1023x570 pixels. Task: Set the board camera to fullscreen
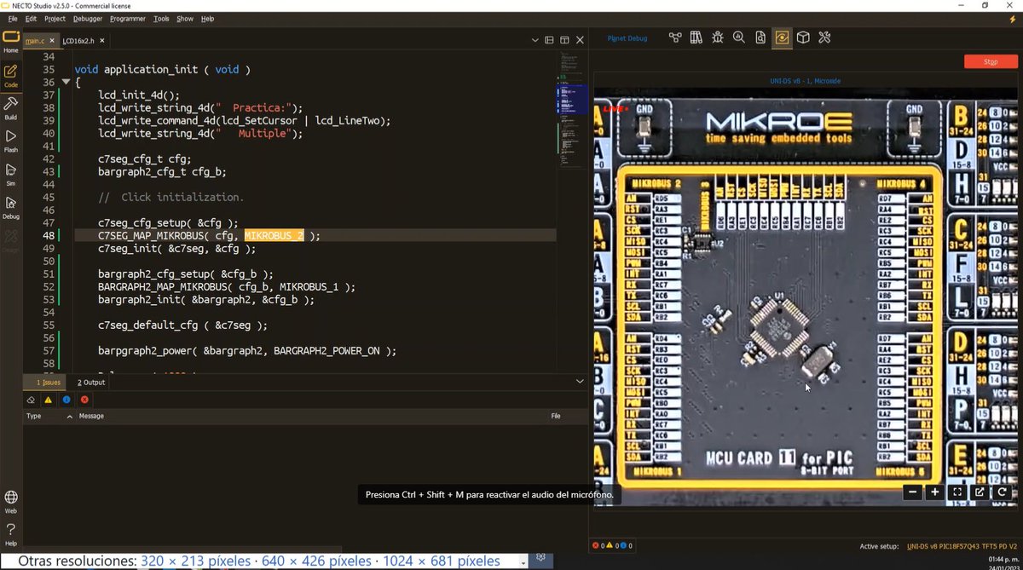(x=957, y=492)
